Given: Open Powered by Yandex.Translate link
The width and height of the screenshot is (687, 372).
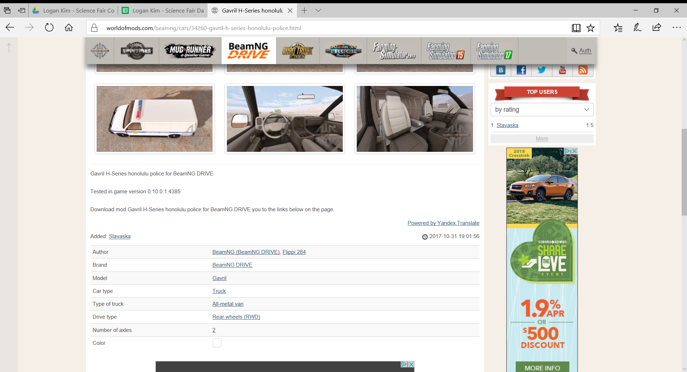Looking at the screenshot, I should click(x=443, y=223).
